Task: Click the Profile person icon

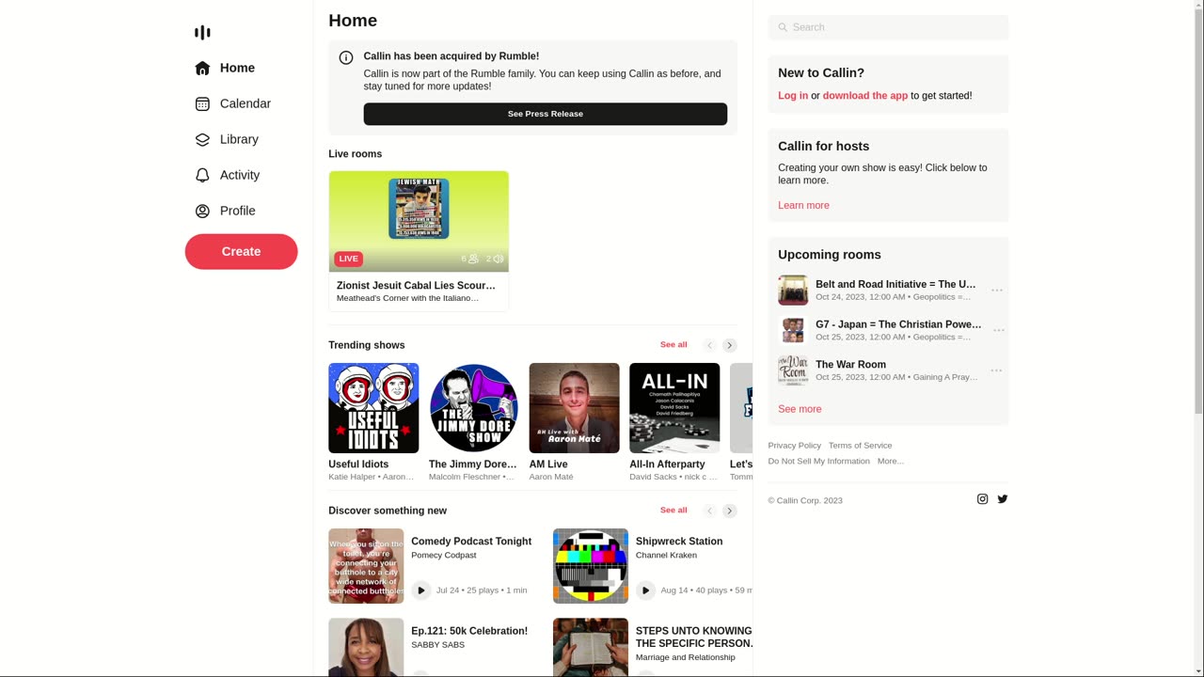Action: [x=202, y=211]
